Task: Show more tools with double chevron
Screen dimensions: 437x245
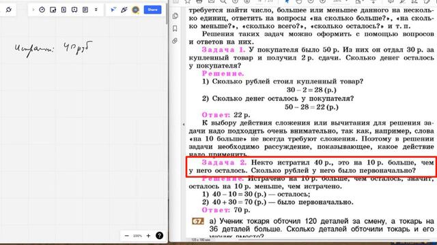Action: pos(96,10)
